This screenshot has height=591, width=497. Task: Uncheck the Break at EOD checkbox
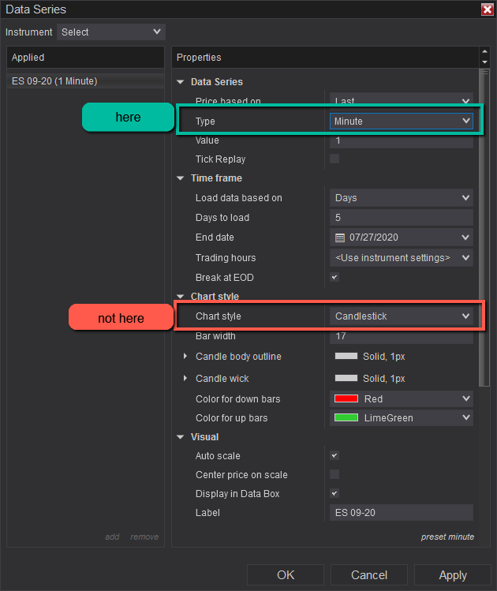334,278
